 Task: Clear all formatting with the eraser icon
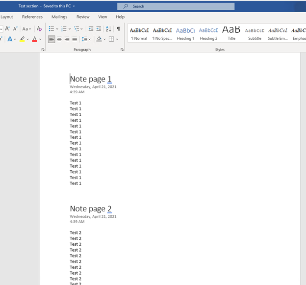tap(39, 28)
